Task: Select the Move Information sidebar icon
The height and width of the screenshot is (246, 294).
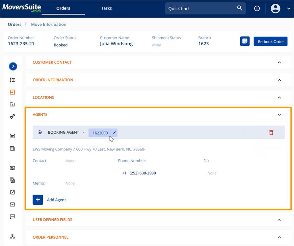Action: click(x=12, y=92)
